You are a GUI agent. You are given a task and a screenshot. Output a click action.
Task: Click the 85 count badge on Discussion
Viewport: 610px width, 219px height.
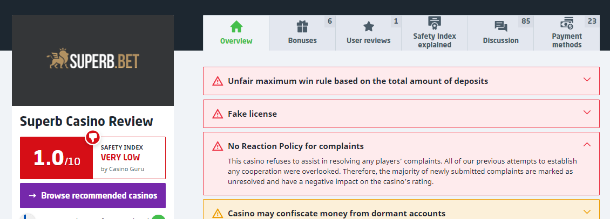[525, 22]
